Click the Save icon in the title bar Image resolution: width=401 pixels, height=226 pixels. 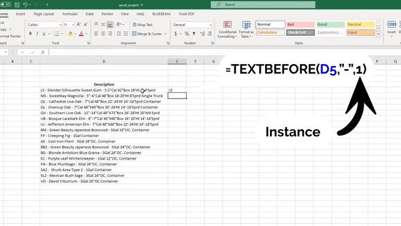[17, 4]
